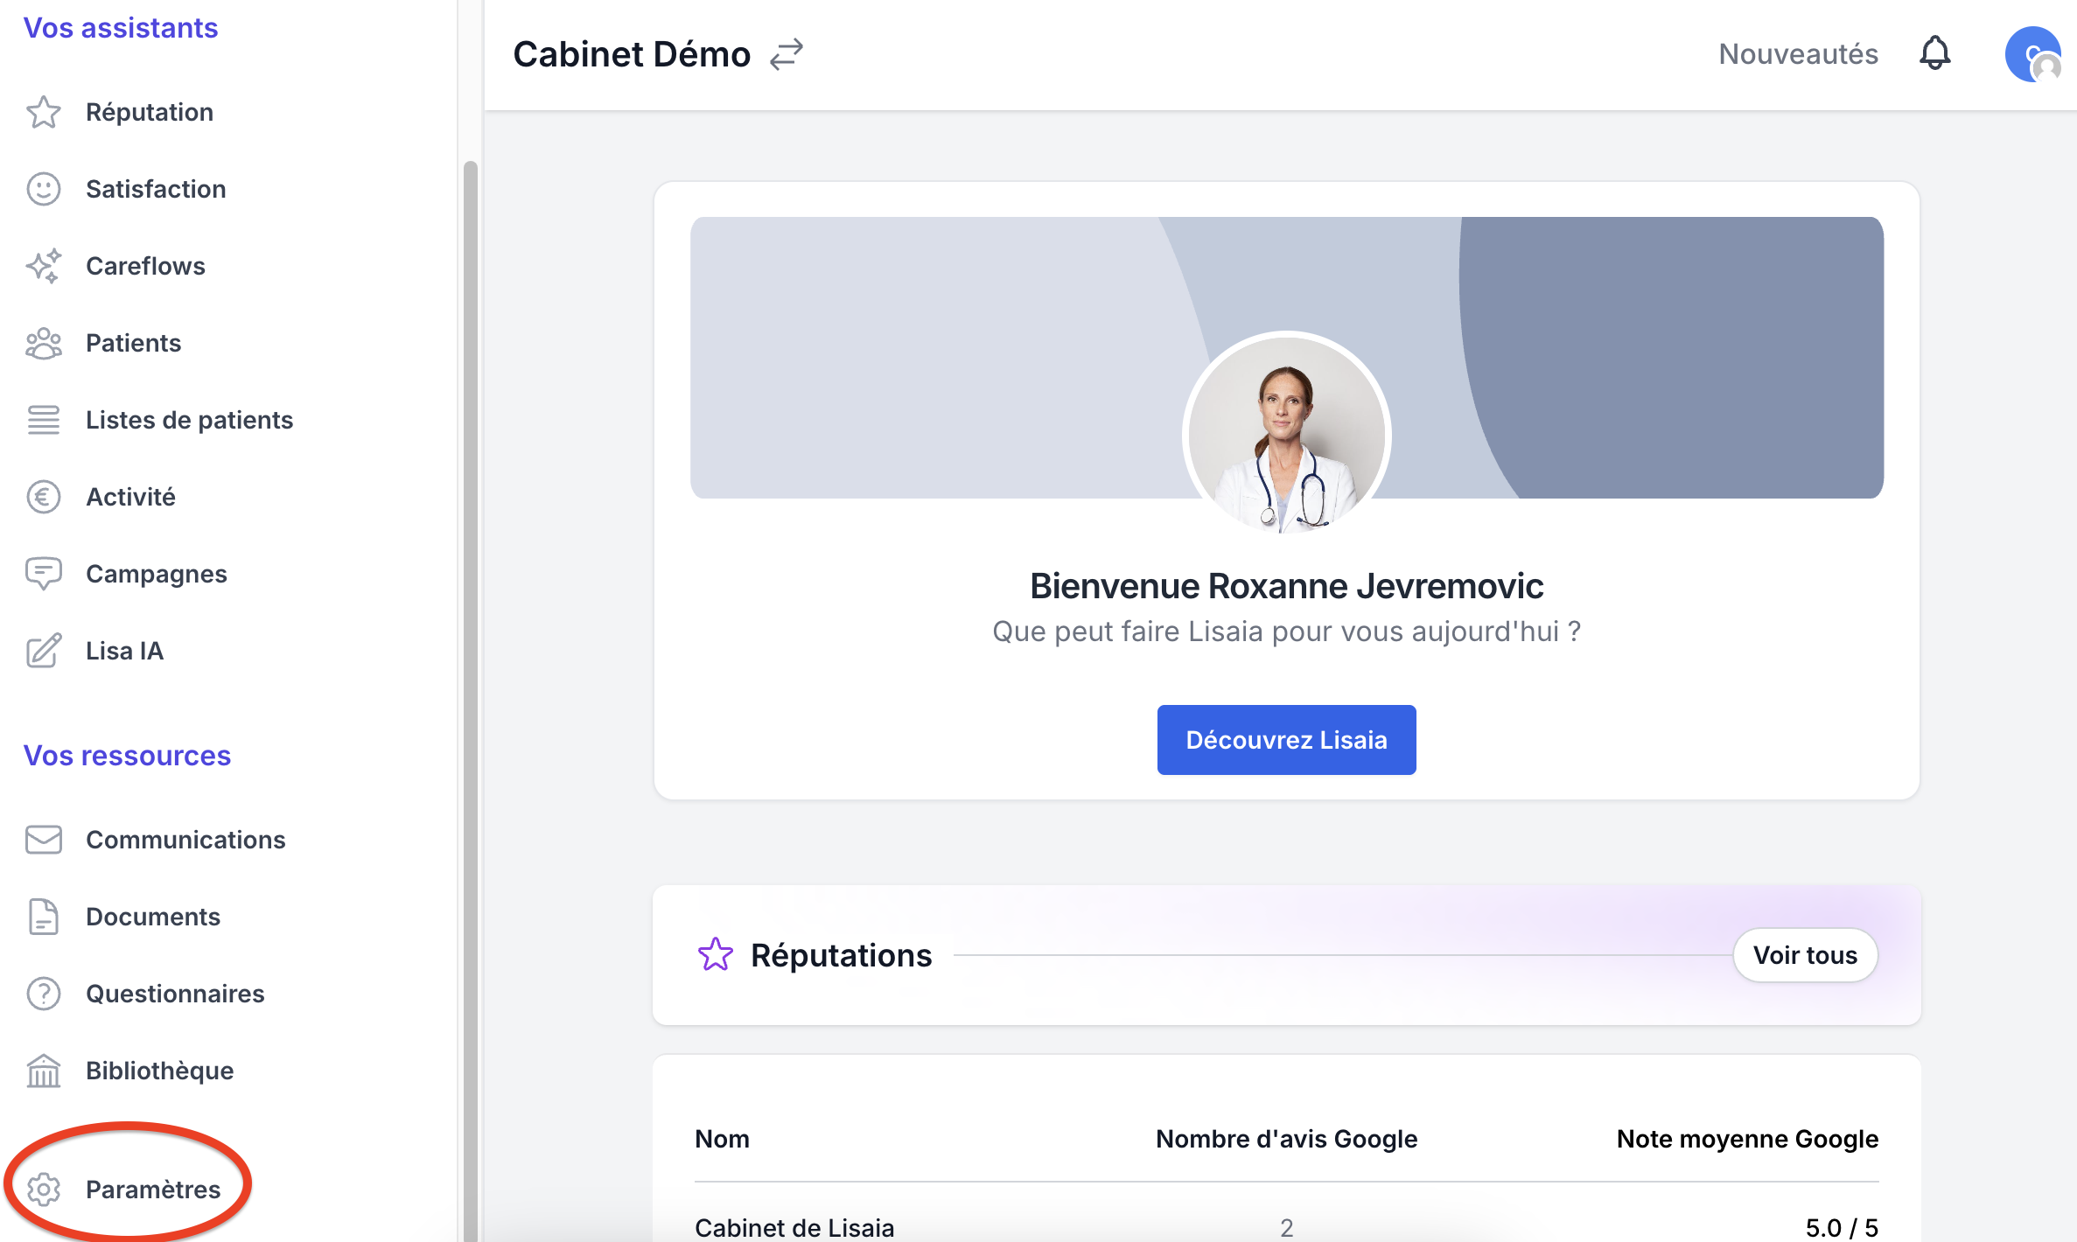The height and width of the screenshot is (1242, 2077).
Task: Click the Satisfaction smiley icon
Action: [43, 189]
